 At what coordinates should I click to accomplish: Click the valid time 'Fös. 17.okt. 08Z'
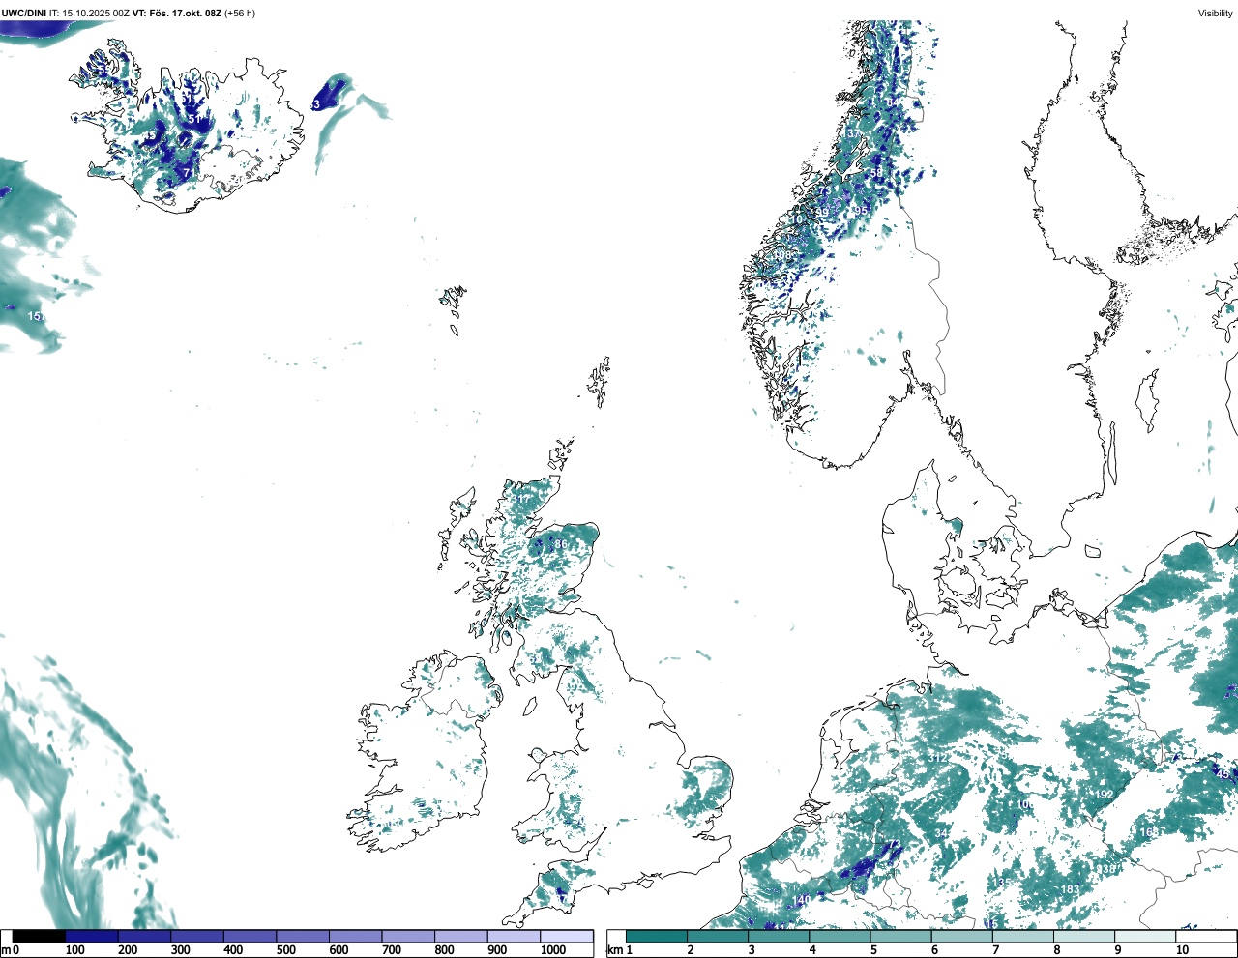tap(186, 14)
